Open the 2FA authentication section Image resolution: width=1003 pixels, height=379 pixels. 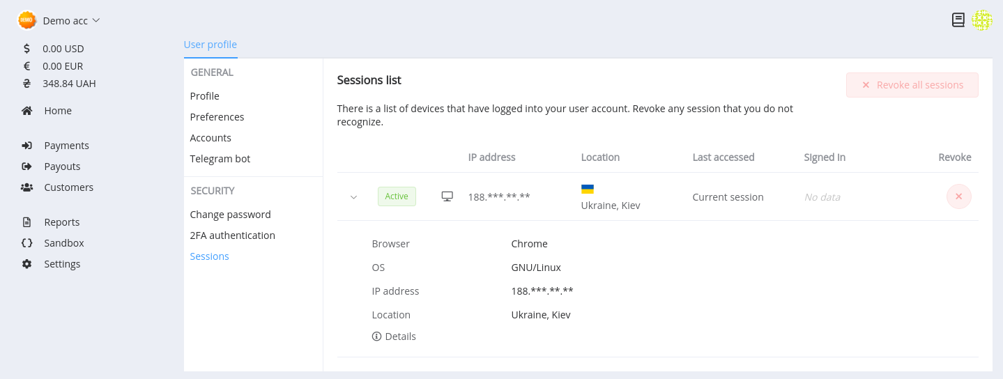233,235
